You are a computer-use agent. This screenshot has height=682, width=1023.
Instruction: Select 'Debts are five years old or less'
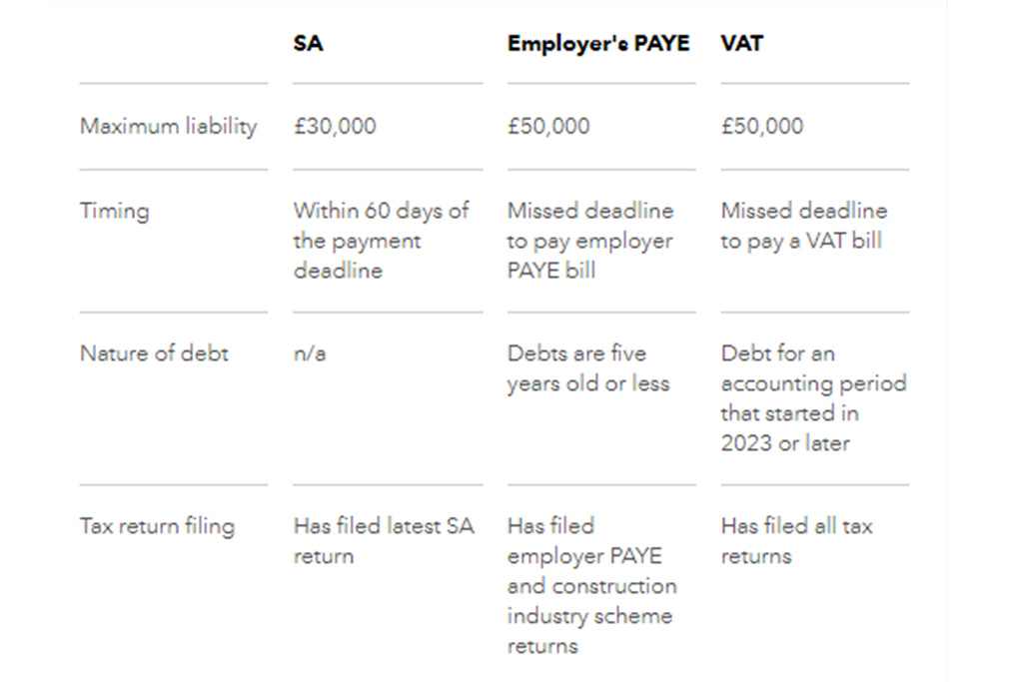(x=587, y=368)
